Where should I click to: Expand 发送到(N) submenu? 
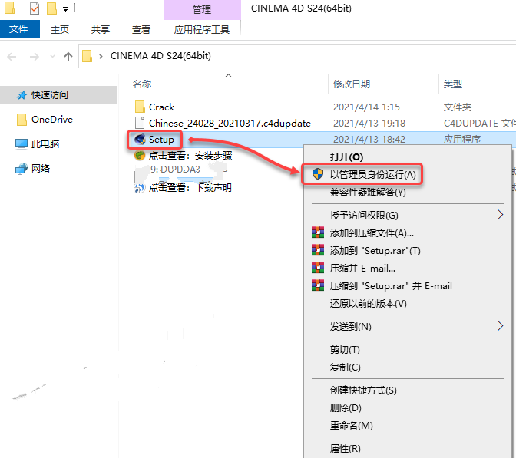408,327
